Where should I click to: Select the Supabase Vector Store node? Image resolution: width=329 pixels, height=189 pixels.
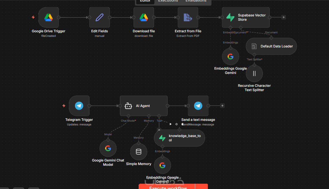coord(246,17)
